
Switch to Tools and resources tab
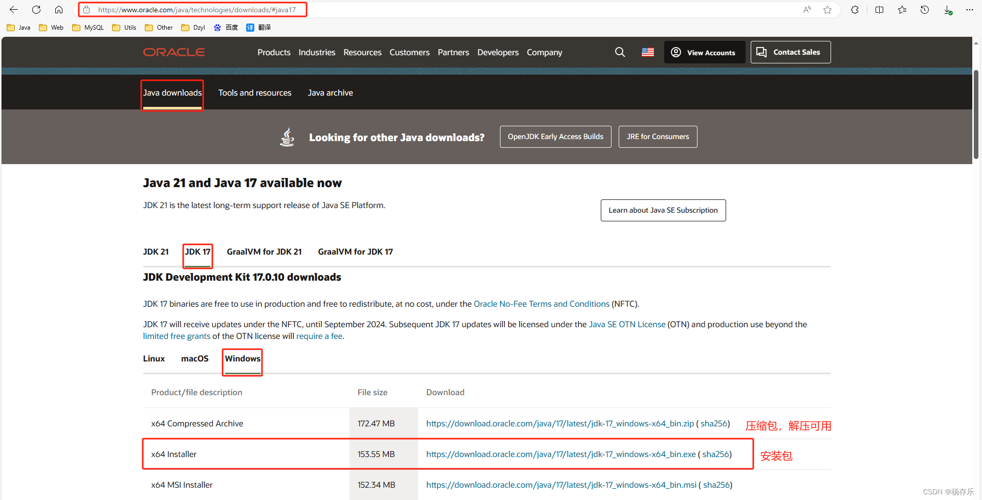point(255,93)
